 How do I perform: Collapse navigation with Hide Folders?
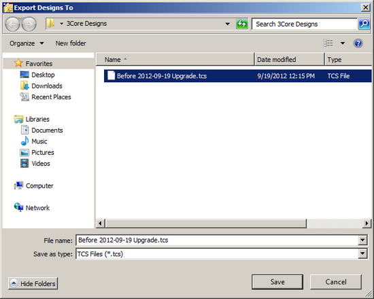(33, 283)
